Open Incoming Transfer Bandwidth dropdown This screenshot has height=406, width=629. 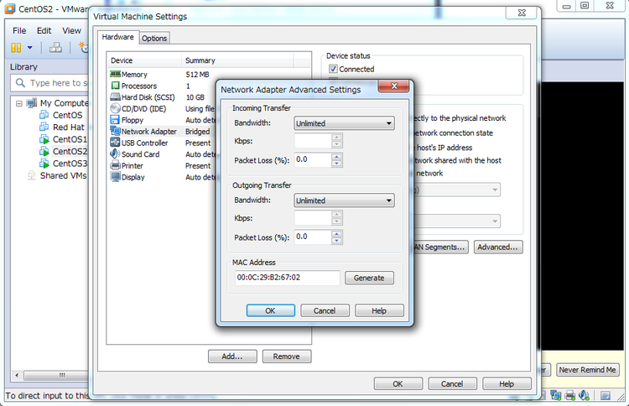coord(344,123)
